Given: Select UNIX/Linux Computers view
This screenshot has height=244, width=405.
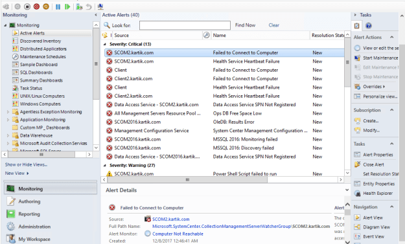Looking at the screenshot, I should [x=42, y=96].
